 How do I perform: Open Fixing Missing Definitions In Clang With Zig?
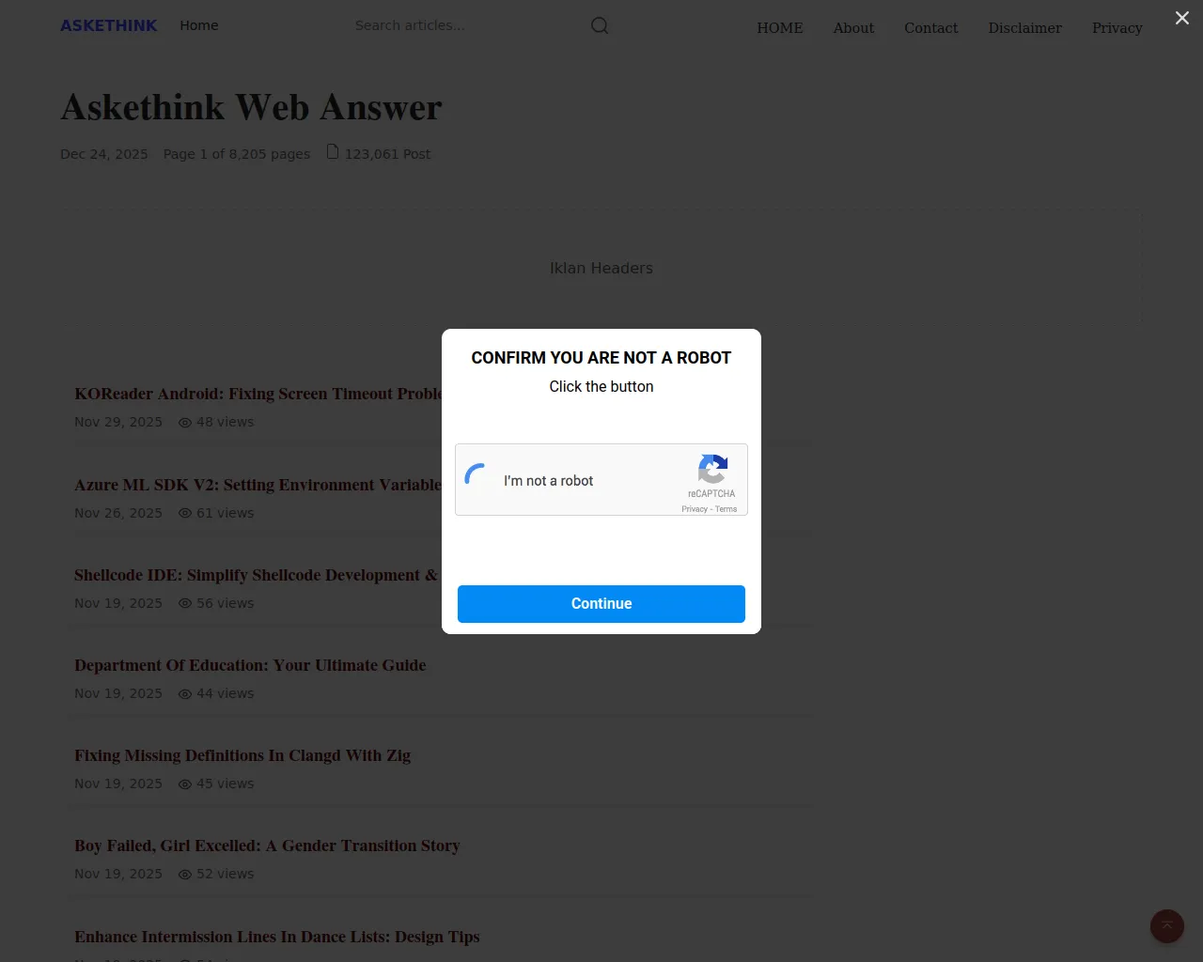[x=242, y=755]
